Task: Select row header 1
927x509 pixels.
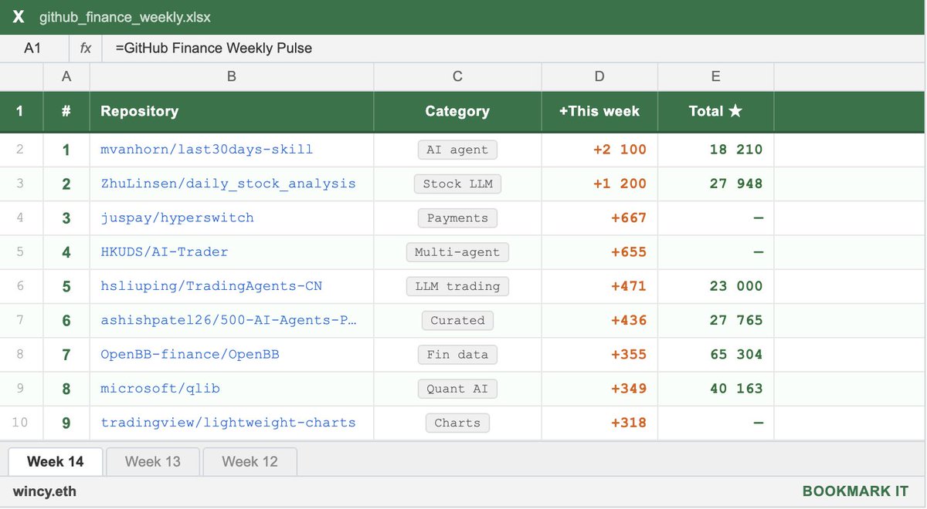Action: click(21, 111)
